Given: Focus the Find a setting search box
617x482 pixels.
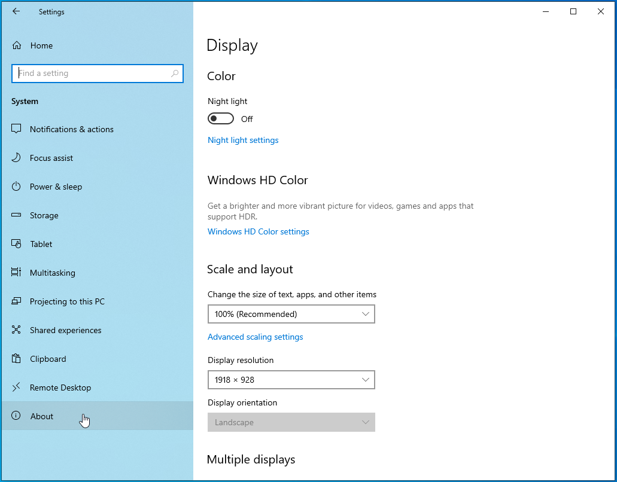Looking at the screenshot, I should 97,74.
